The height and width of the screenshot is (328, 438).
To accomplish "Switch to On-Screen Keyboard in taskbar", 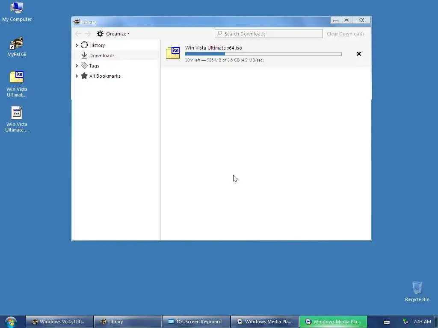I will pos(196,322).
